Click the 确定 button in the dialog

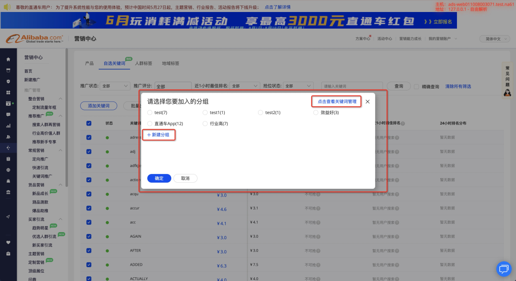[159, 179]
